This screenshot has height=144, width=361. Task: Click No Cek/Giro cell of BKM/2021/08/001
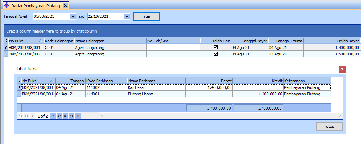(173, 48)
